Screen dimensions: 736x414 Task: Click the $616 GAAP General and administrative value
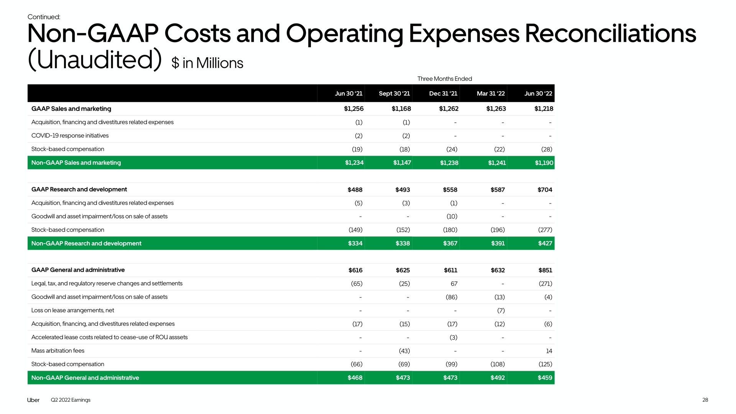(355, 270)
